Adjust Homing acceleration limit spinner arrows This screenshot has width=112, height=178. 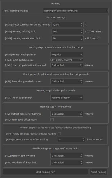point(81,38)
